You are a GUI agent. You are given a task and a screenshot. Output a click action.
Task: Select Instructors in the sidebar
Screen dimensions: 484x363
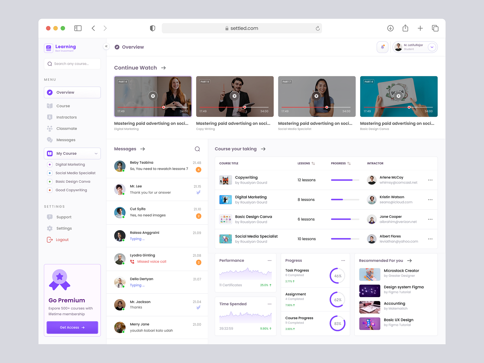point(66,117)
